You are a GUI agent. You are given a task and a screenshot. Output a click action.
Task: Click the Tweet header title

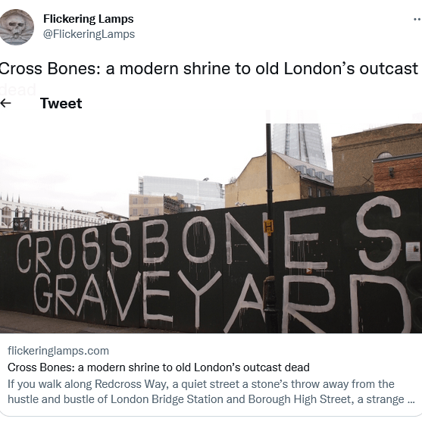(61, 103)
